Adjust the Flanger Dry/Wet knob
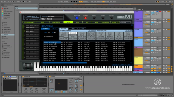 (x=51, y=91)
